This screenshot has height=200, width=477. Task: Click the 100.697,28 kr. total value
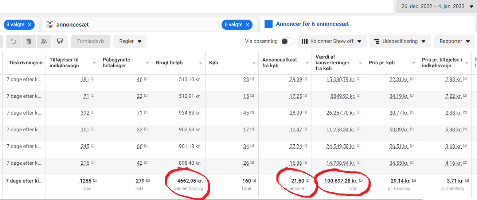pyautogui.click(x=341, y=181)
